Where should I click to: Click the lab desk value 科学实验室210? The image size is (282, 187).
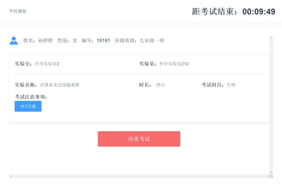pyautogui.click(x=174, y=64)
